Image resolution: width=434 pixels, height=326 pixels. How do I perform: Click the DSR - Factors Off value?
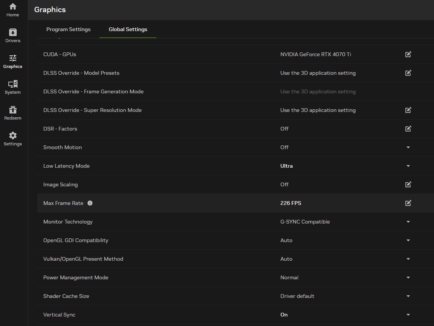284,129
